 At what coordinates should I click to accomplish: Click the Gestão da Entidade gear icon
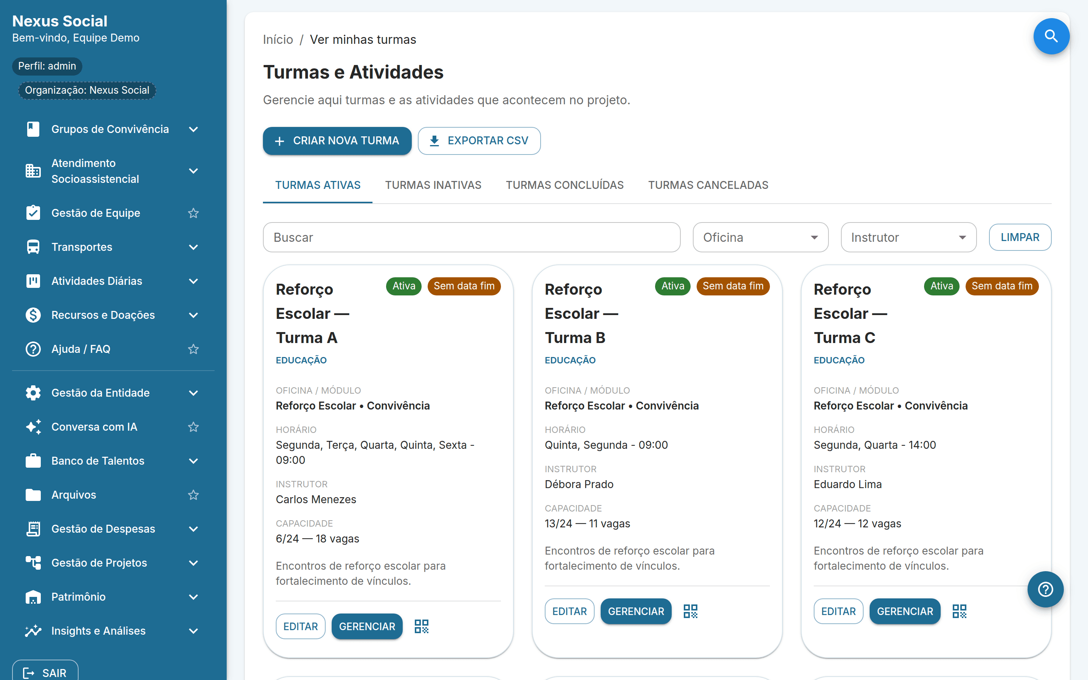[x=33, y=393]
